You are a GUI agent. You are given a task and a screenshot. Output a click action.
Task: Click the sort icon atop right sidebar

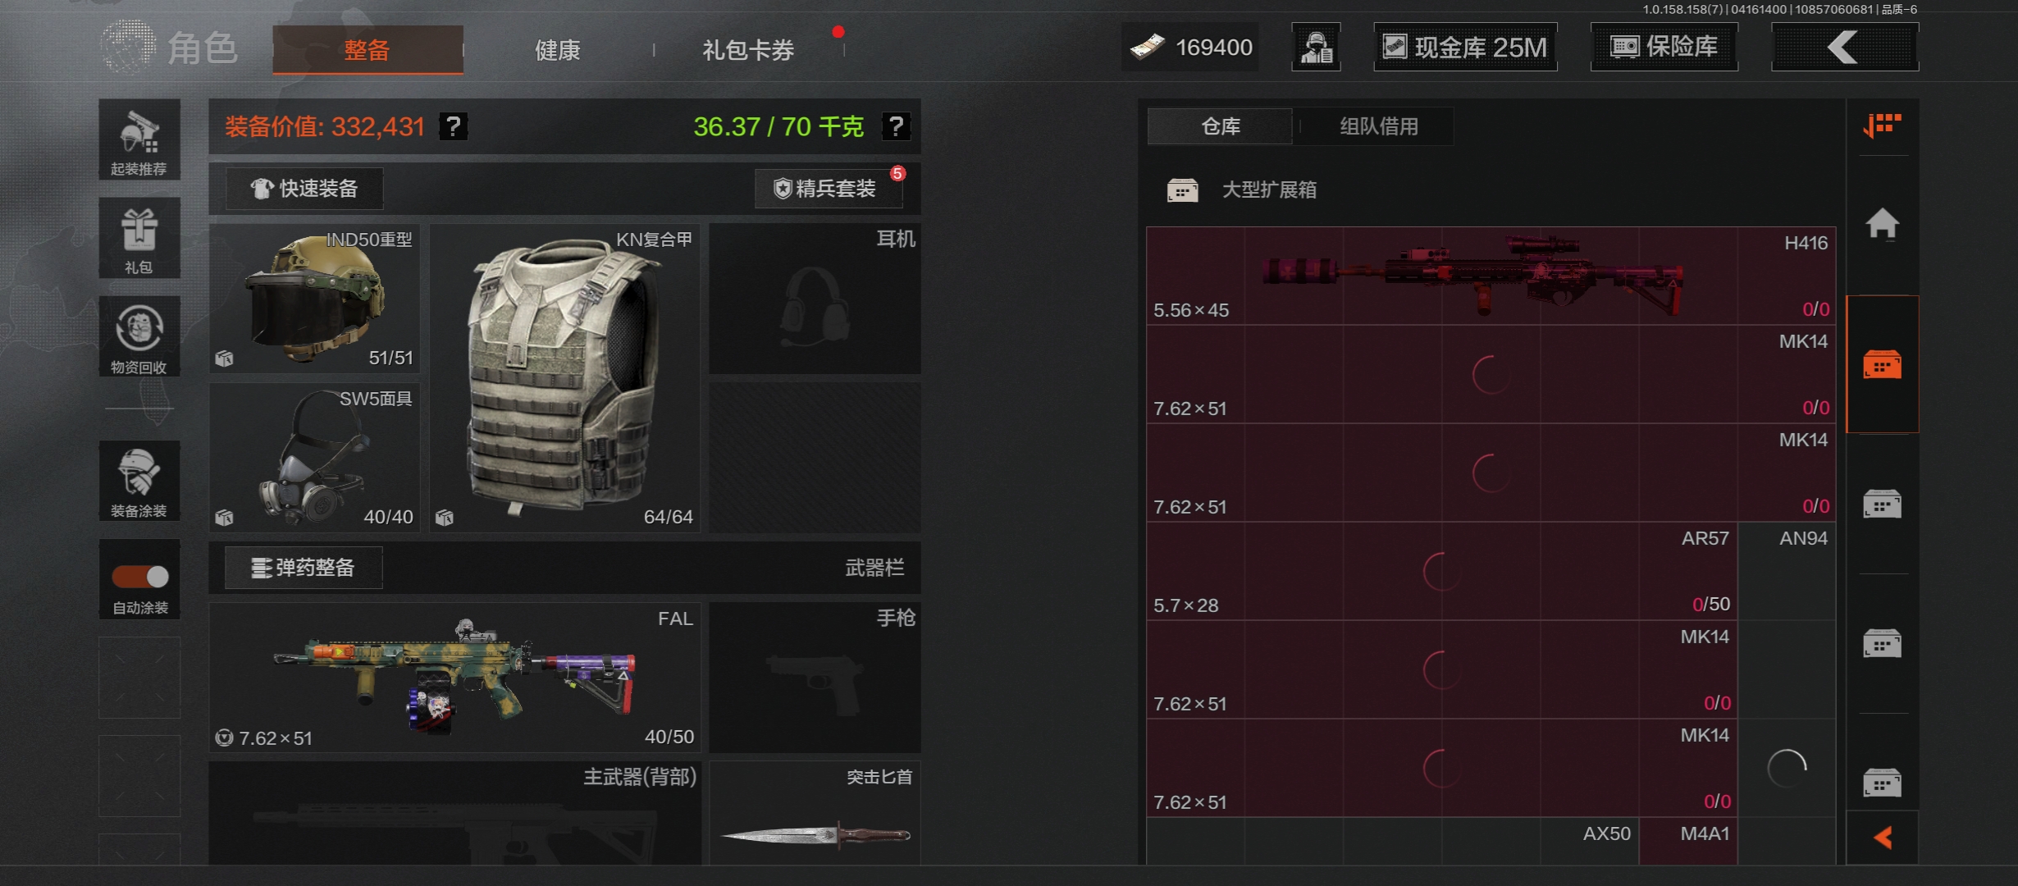(x=1882, y=126)
